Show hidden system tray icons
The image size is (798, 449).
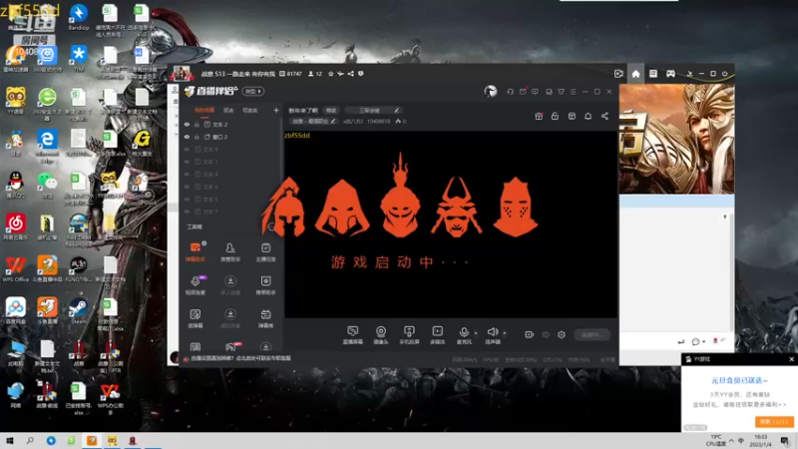coord(731,441)
